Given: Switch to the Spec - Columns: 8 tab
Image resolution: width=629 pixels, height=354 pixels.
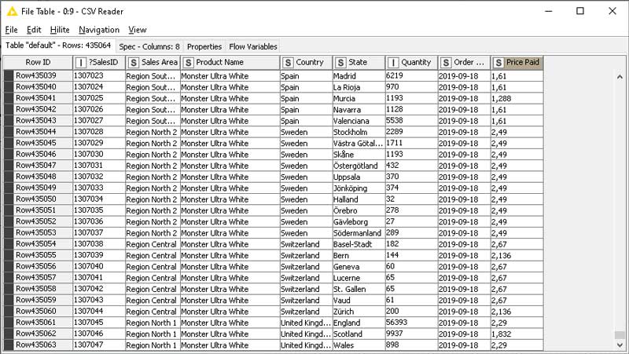Looking at the screenshot, I should 149,46.
